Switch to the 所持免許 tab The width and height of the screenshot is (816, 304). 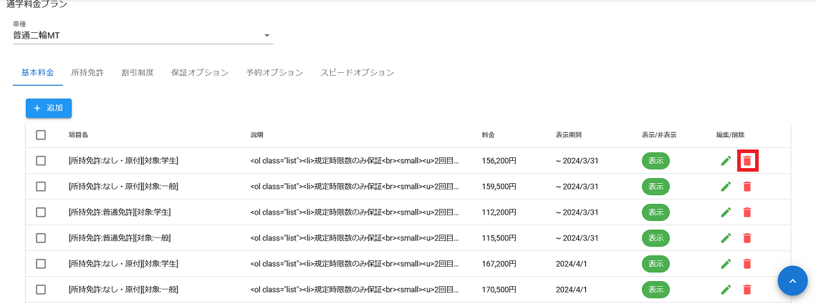point(87,73)
